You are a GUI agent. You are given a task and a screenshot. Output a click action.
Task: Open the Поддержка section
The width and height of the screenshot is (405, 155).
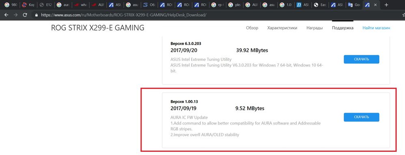[343, 28]
